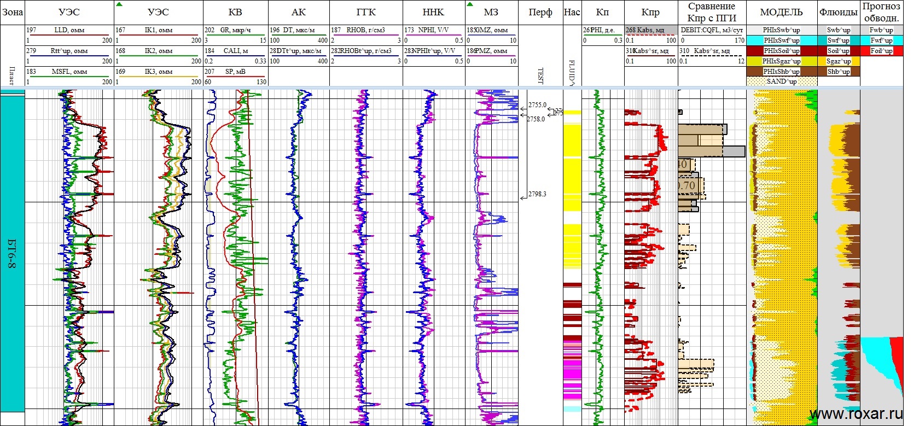
Task: Click the dotted SAND^up legend swatch
Action: pyautogui.click(x=782, y=81)
